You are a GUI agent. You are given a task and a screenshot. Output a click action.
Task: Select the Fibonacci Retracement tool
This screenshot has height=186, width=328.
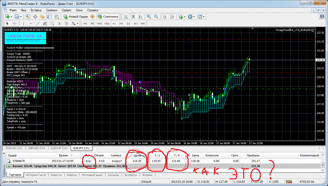coord(52,24)
